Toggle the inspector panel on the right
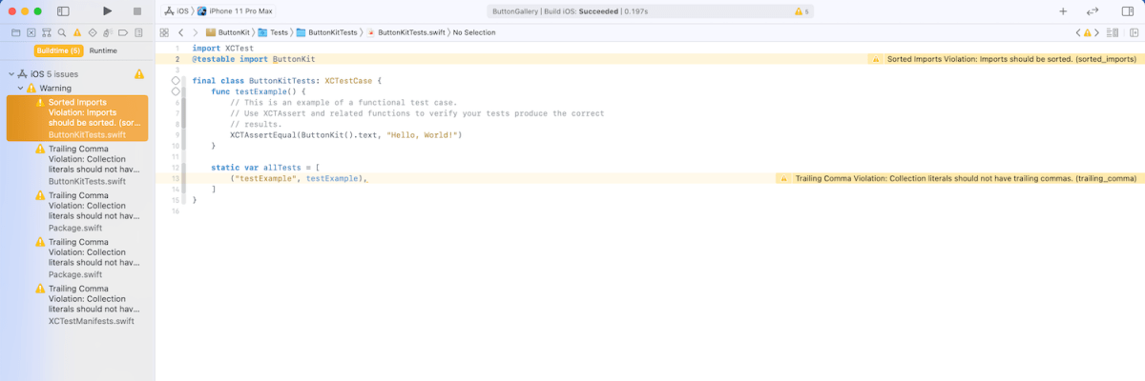The width and height of the screenshot is (1145, 381). 1128,11
